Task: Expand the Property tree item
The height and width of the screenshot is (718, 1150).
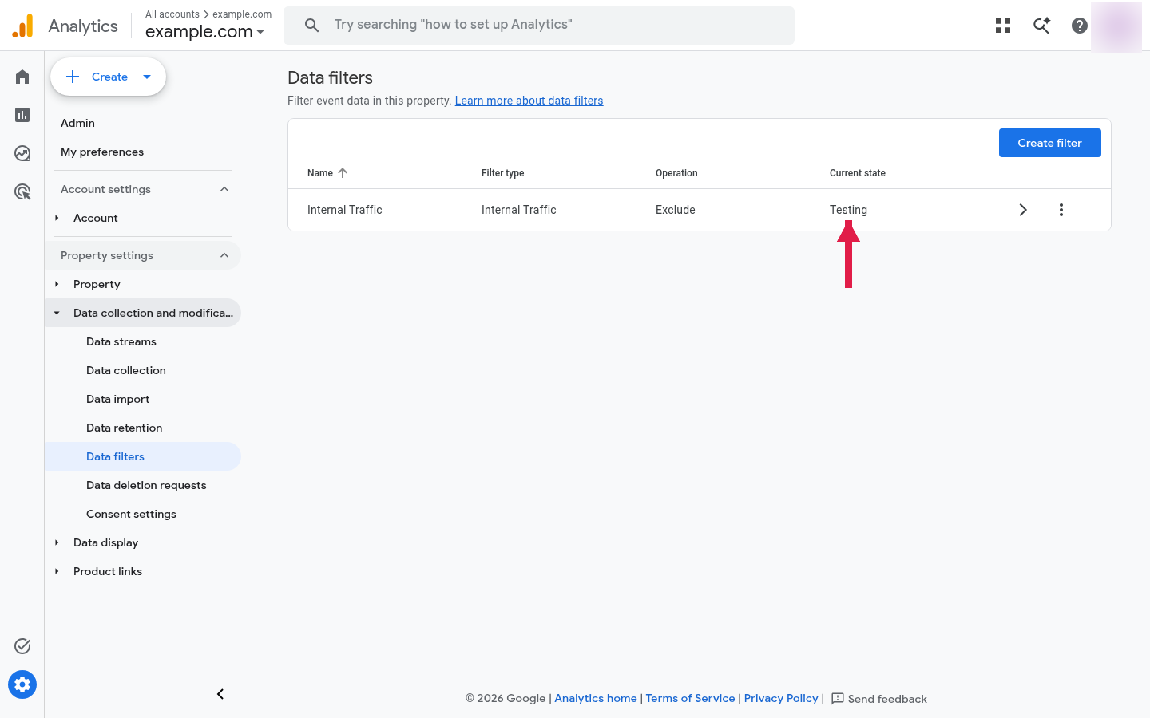Action: 57,284
